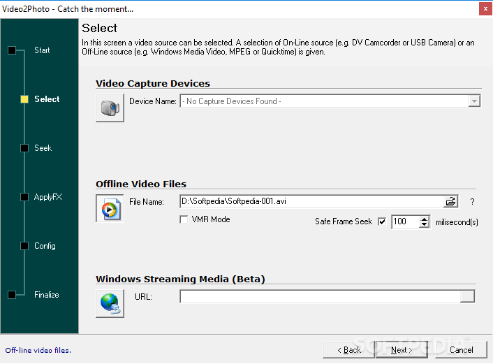Go to the Seek step in sidebar
This screenshot has height=364, width=493.
43,148
